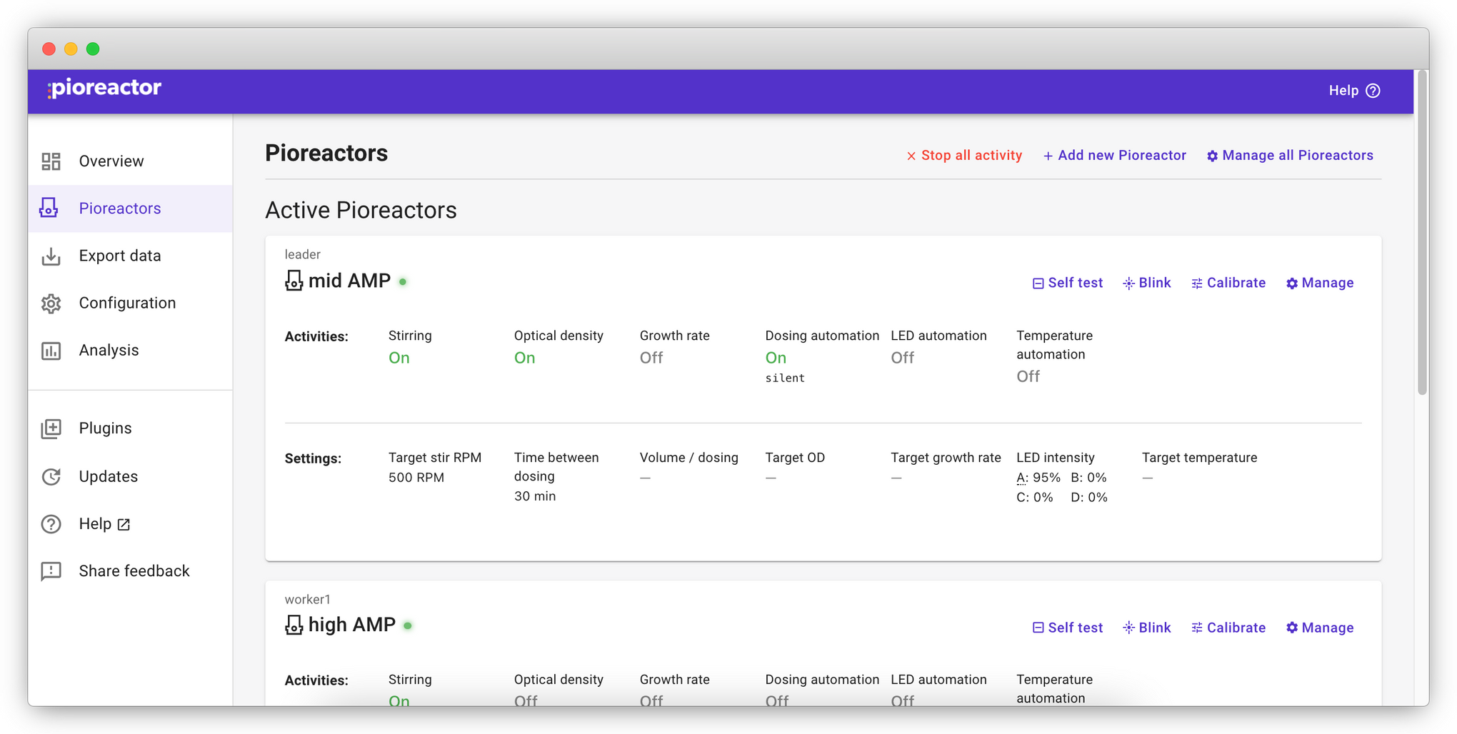Blink the mid AMP Pioreactor
Screen dimensions: 1457x734
point(1146,283)
